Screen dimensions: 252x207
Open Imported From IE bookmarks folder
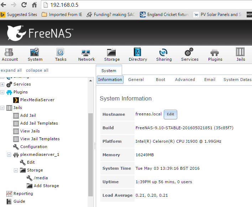(x=62, y=15)
